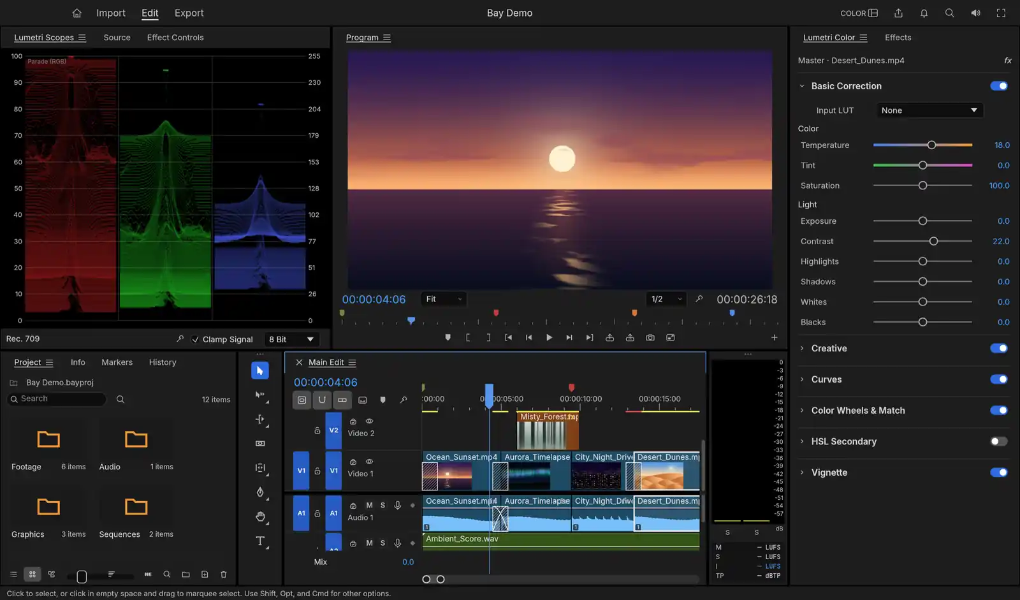Screen dimensions: 1020x600
Task: Mute the Audio 1 track
Action: click(x=369, y=505)
